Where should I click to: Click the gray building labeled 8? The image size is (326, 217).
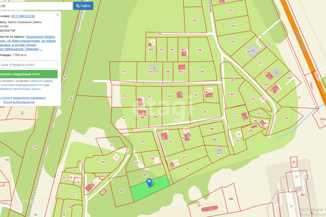(x=155, y=68)
